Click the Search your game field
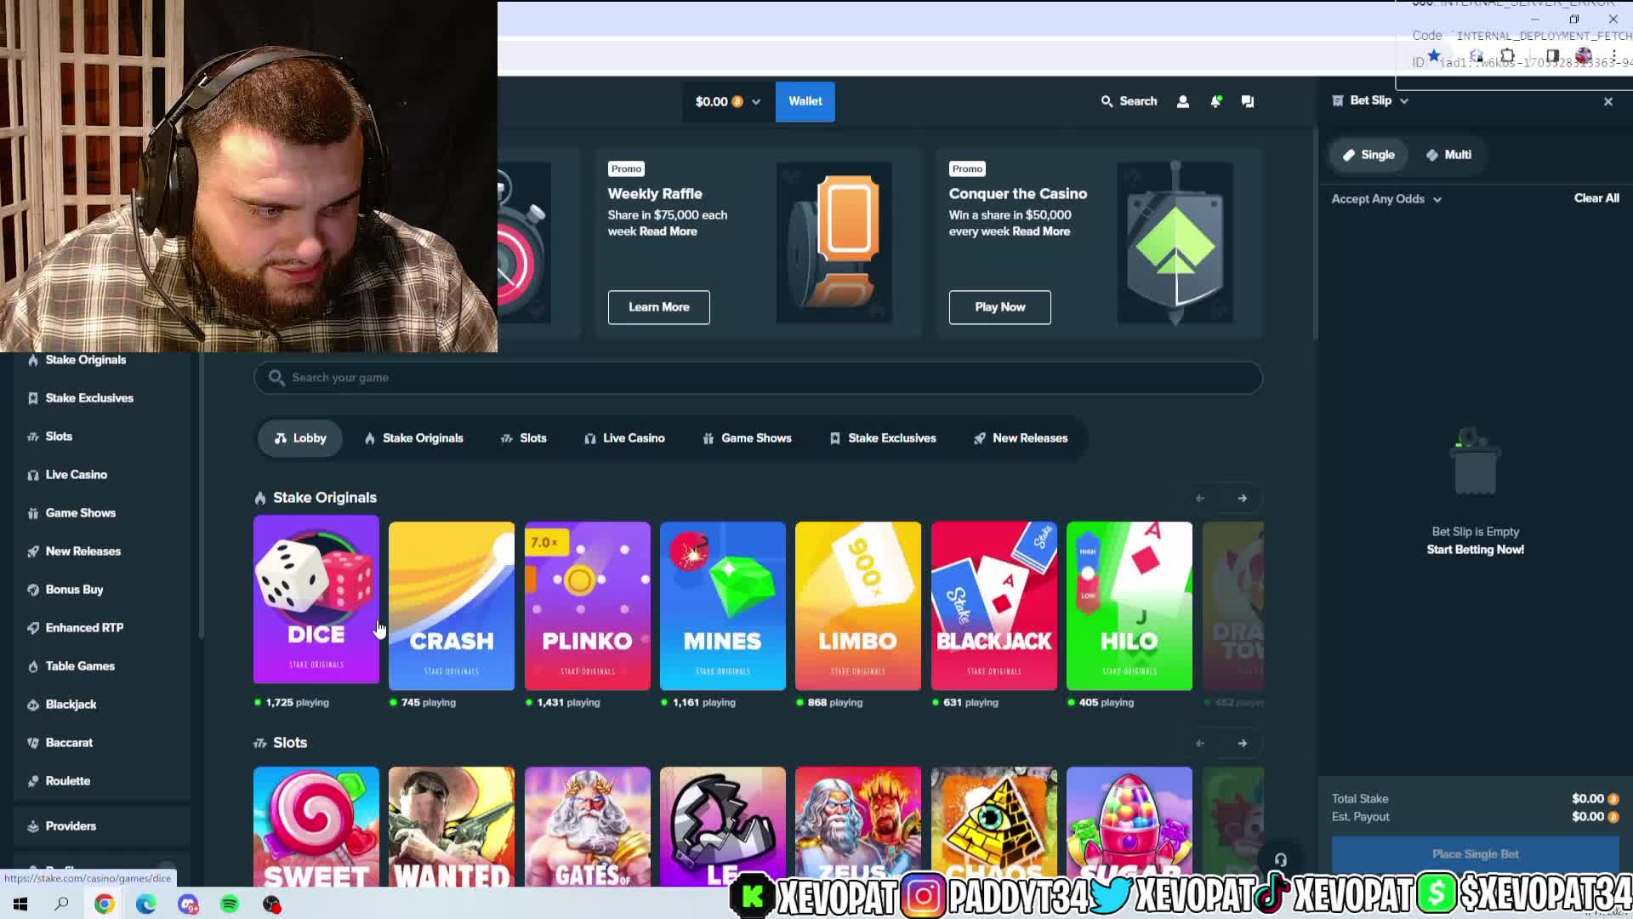This screenshot has height=919, width=1633. (x=758, y=378)
